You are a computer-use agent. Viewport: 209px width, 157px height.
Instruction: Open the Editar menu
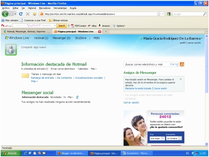(15, 8)
